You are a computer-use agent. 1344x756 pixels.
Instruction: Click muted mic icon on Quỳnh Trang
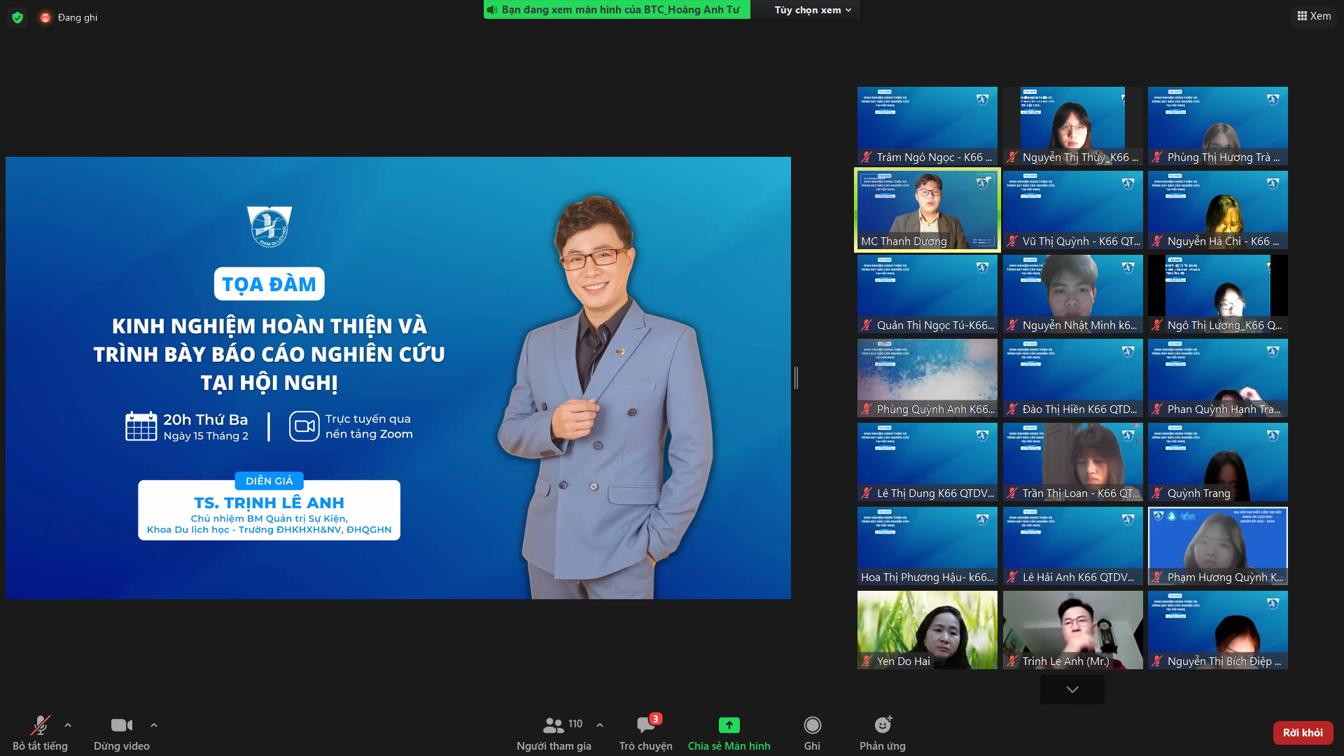[x=1158, y=493]
